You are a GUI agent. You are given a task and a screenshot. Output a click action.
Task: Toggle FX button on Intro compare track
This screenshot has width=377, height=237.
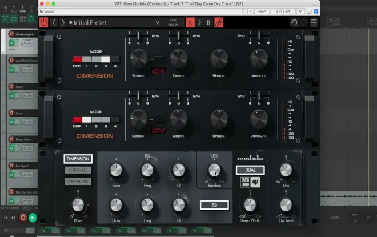click(14, 43)
